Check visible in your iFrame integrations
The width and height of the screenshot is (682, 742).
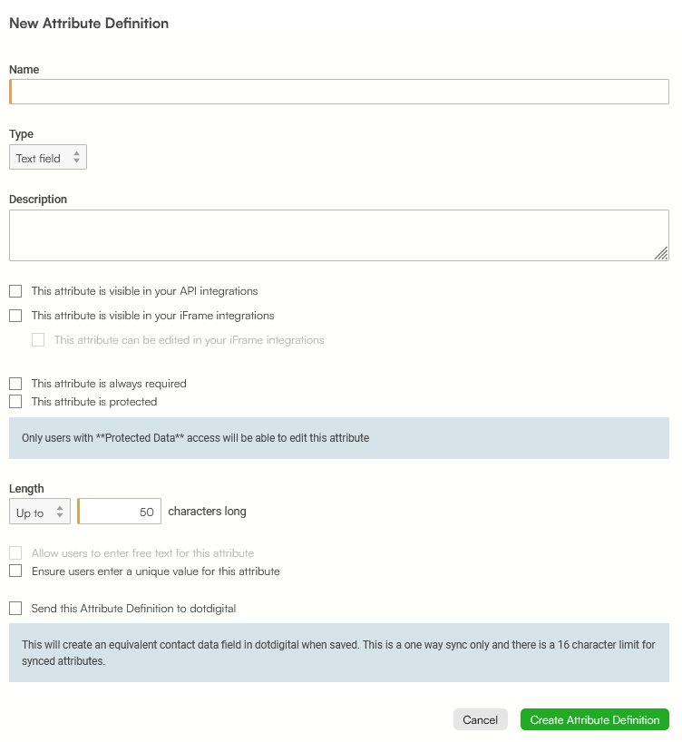[15, 316]
